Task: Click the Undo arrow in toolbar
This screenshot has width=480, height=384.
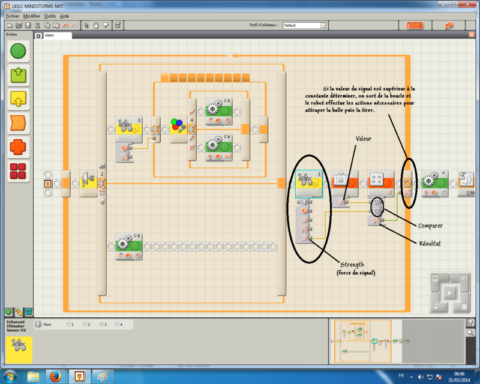Action: tap(65, 26)
